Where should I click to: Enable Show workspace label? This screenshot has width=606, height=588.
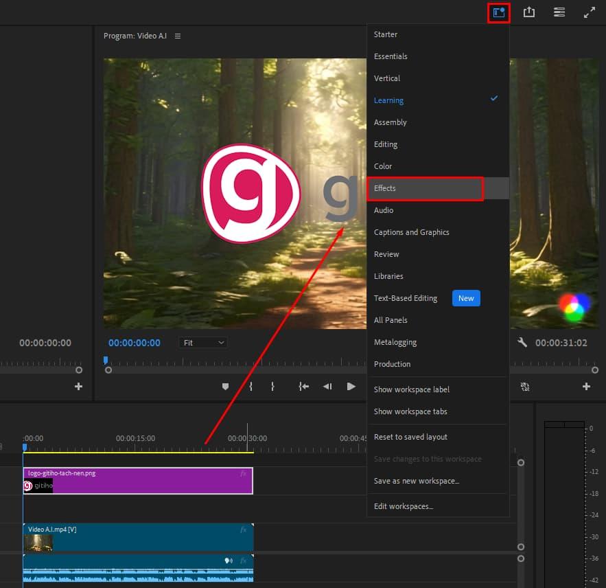(x=411, y=389)
